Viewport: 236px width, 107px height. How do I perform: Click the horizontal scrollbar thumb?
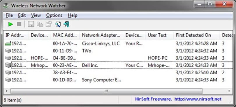click(x=106, y=91)
